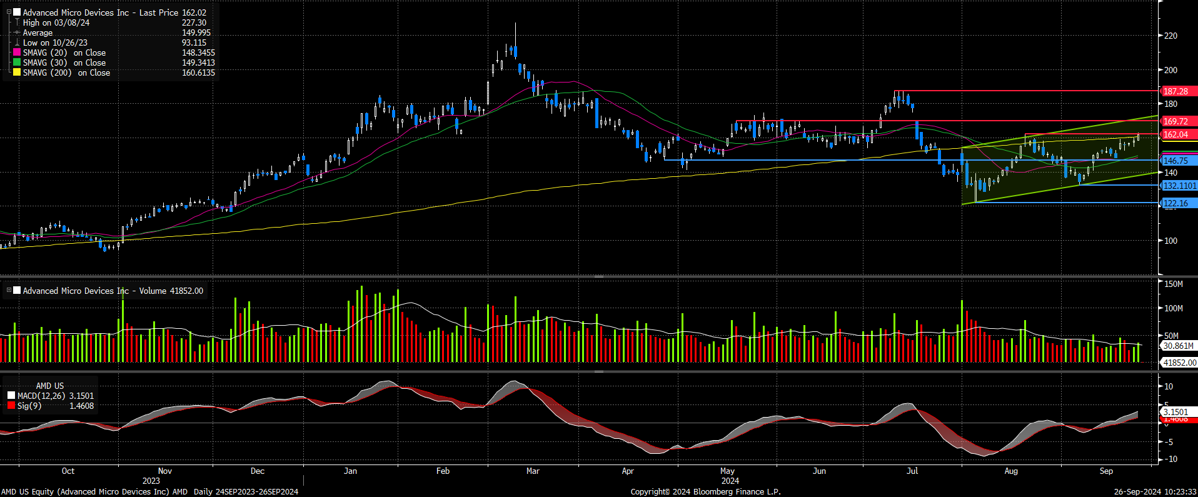Click the 220 price axis tick label
The height and width of the screenshot is (497, 1198).
click(x=1170, y=36)
